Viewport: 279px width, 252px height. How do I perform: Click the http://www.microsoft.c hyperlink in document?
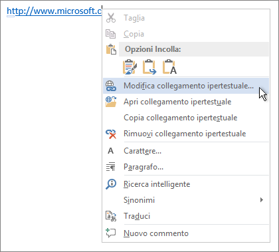[54, 11]
